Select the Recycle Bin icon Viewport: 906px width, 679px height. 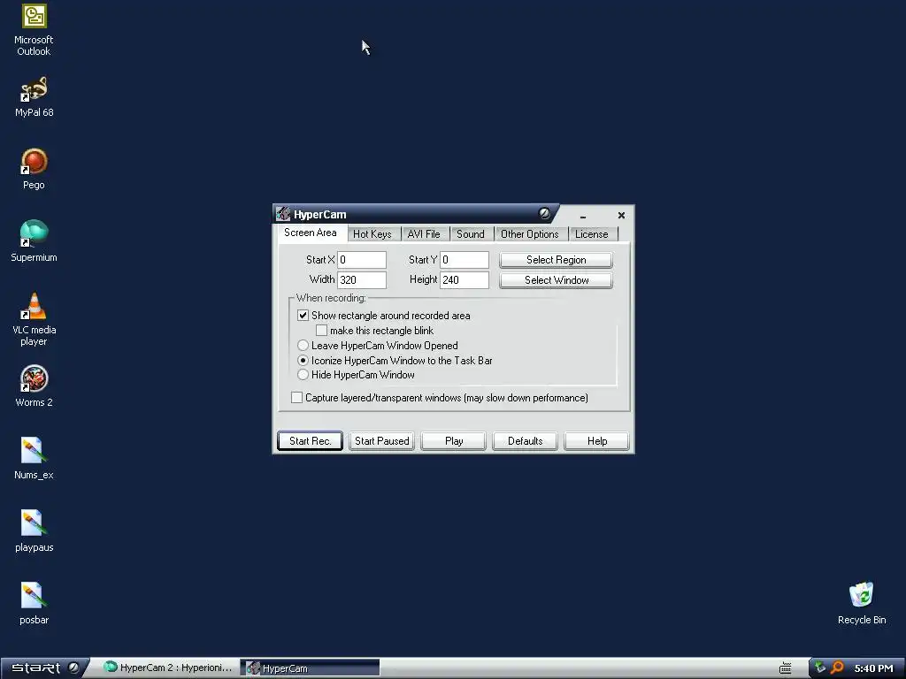point(862,604)
